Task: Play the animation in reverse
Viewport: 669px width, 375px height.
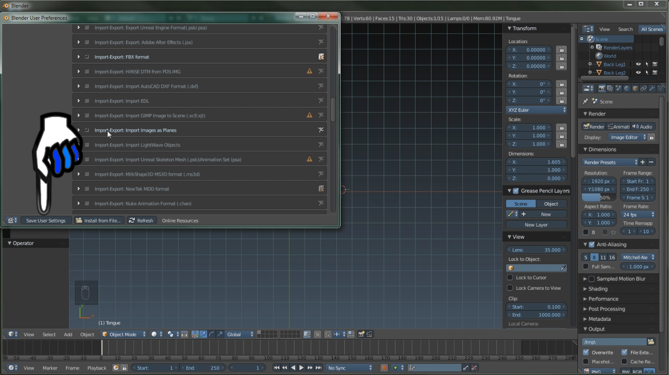Action: click(293, 368)
